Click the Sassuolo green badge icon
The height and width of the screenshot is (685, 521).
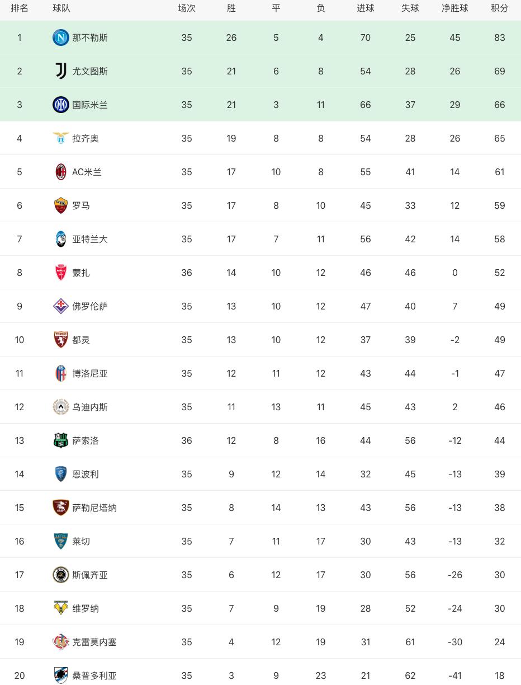pyautogui.click(x=60, y=440)
